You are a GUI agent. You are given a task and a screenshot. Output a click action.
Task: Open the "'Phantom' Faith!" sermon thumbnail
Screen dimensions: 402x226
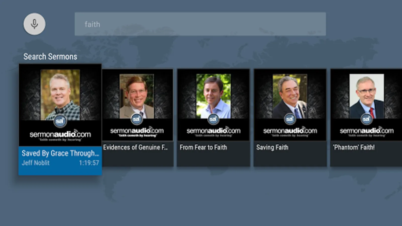(366, 105)
